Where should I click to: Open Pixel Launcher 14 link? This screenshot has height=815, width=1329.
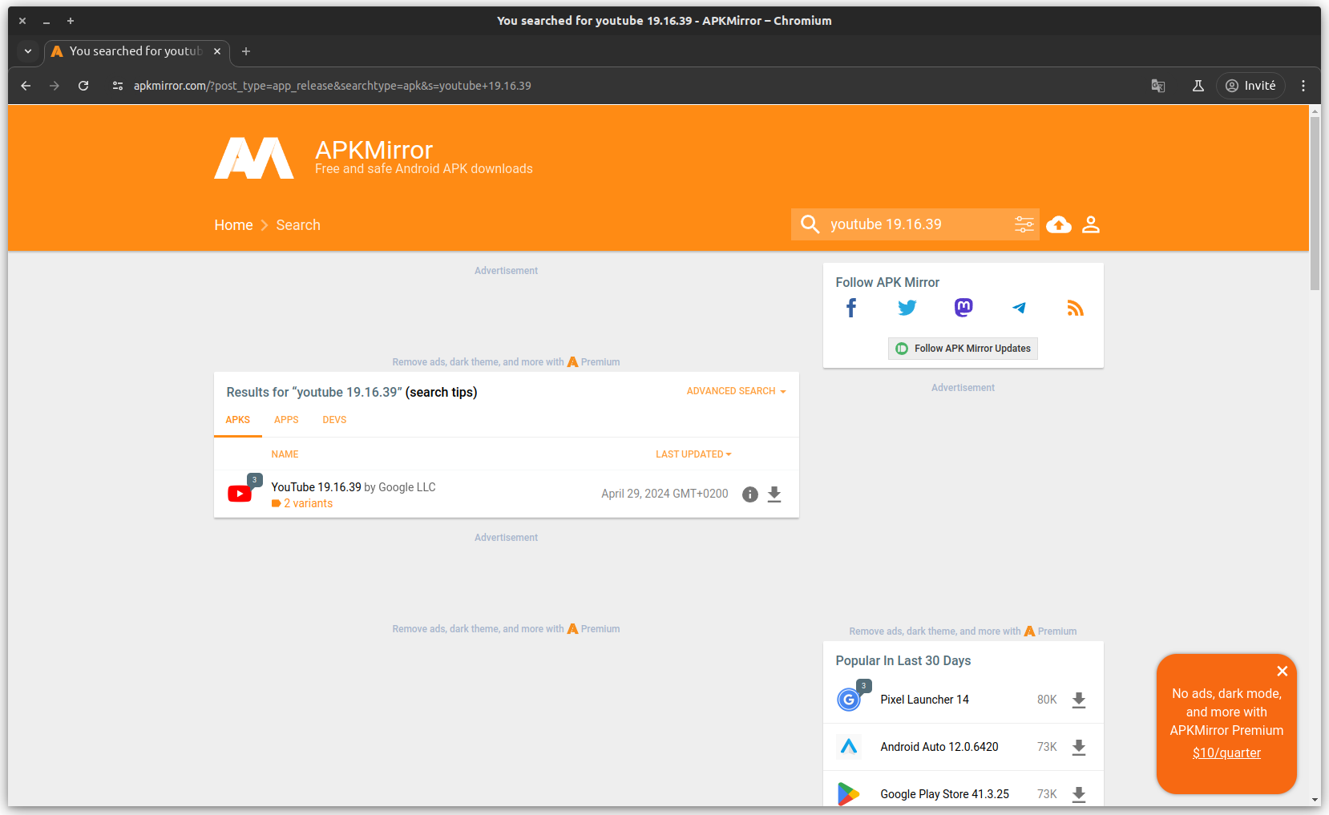[924, 700]
